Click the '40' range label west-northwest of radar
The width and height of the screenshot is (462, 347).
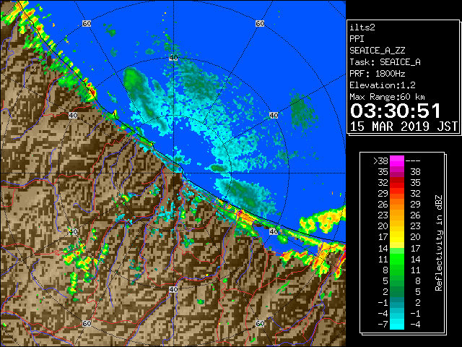point(73,116)
